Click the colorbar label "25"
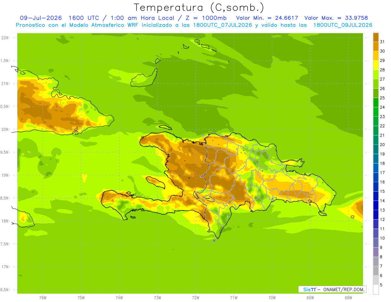The height and width of the screenshot is (302, 391). 382,98
